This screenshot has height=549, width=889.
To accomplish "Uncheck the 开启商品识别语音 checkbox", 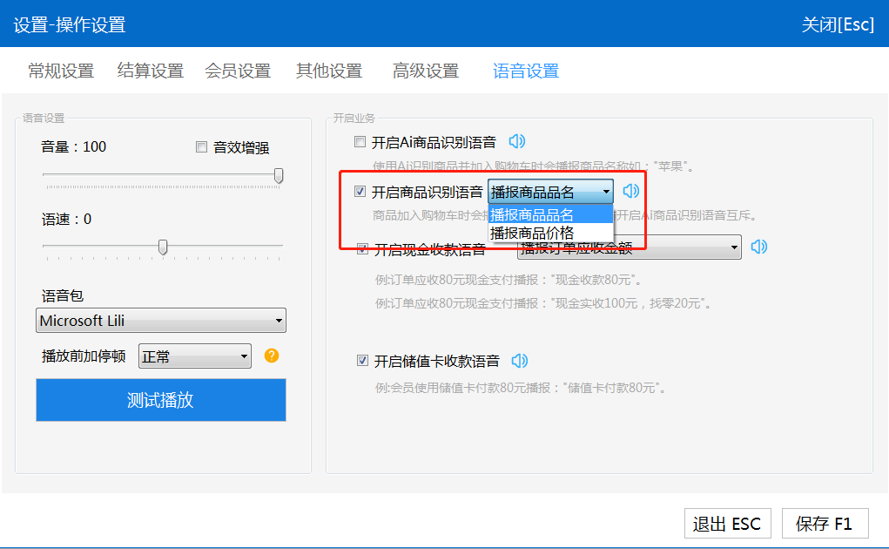I will click(360, 192).
